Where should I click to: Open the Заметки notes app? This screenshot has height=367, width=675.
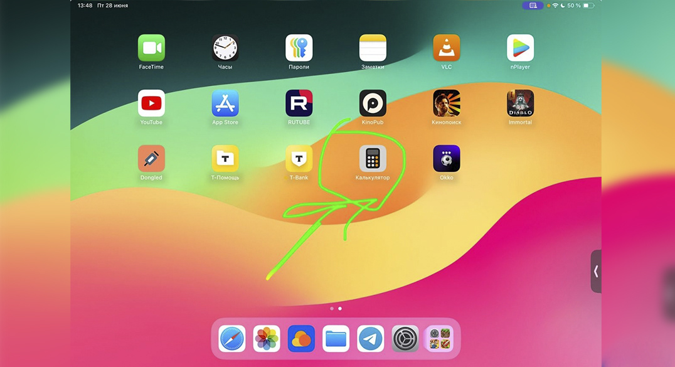coord(373,48)
